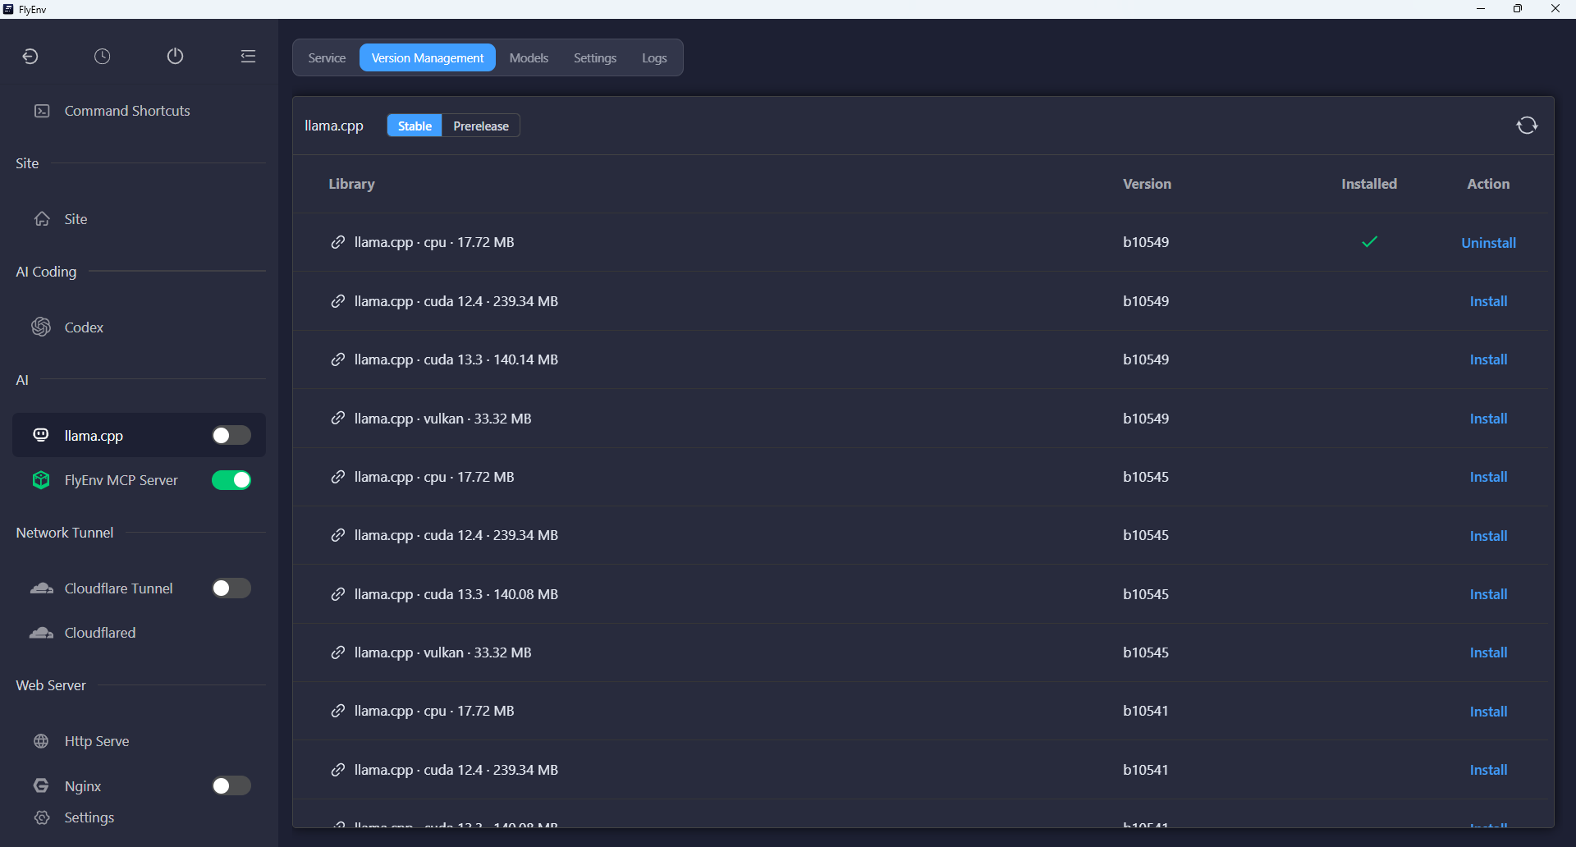Open the list menu icon in sidebar header
Viewport: 1576px width, 847px height.
point(248,57)
